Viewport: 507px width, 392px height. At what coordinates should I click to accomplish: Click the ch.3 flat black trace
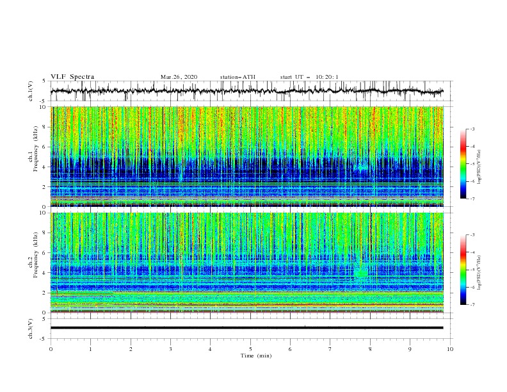tap(246, 328)
